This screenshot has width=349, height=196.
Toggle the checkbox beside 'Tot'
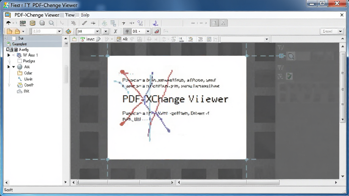14,38
